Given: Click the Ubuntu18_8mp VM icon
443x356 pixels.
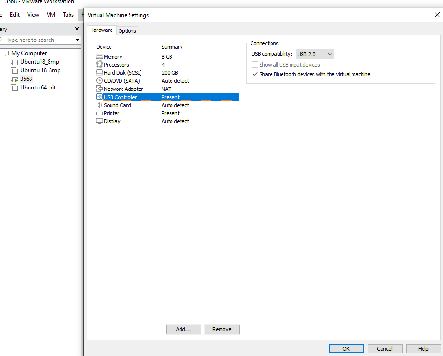Looking at the screenshot, I should coord(14,62).
